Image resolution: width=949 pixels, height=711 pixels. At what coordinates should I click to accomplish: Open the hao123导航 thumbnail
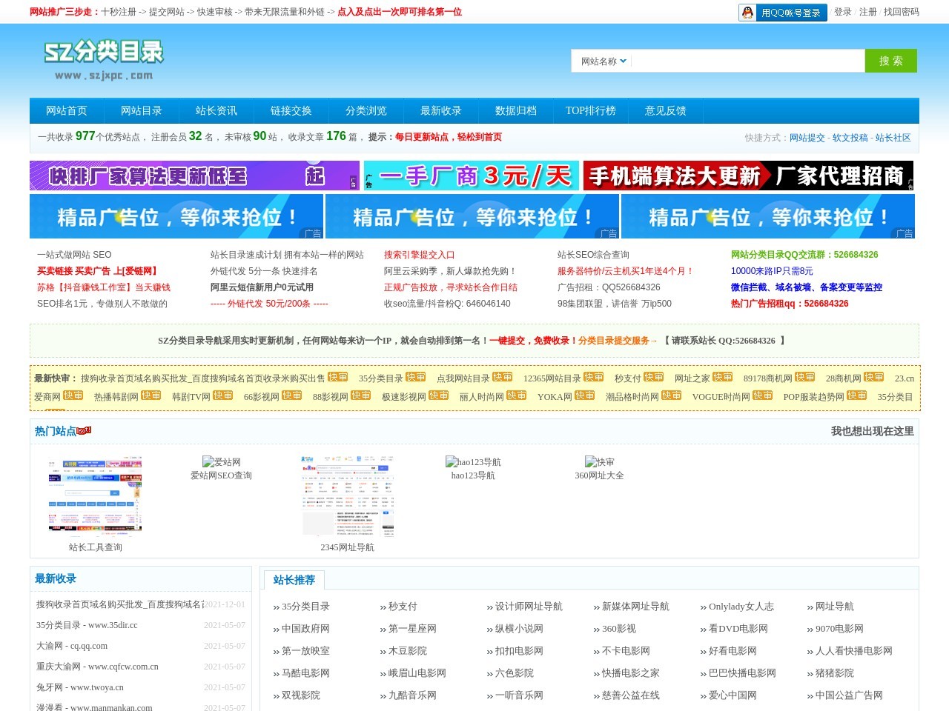(472, 463)
